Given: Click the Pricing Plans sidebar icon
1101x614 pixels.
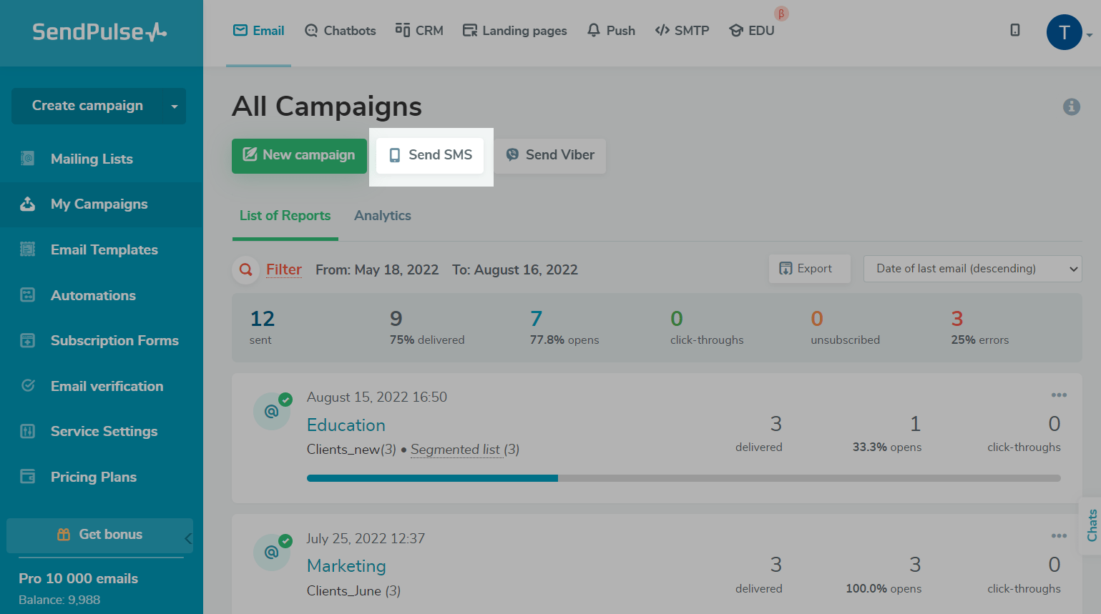Looking at the screenshot, I should click(x=28, y=477).
